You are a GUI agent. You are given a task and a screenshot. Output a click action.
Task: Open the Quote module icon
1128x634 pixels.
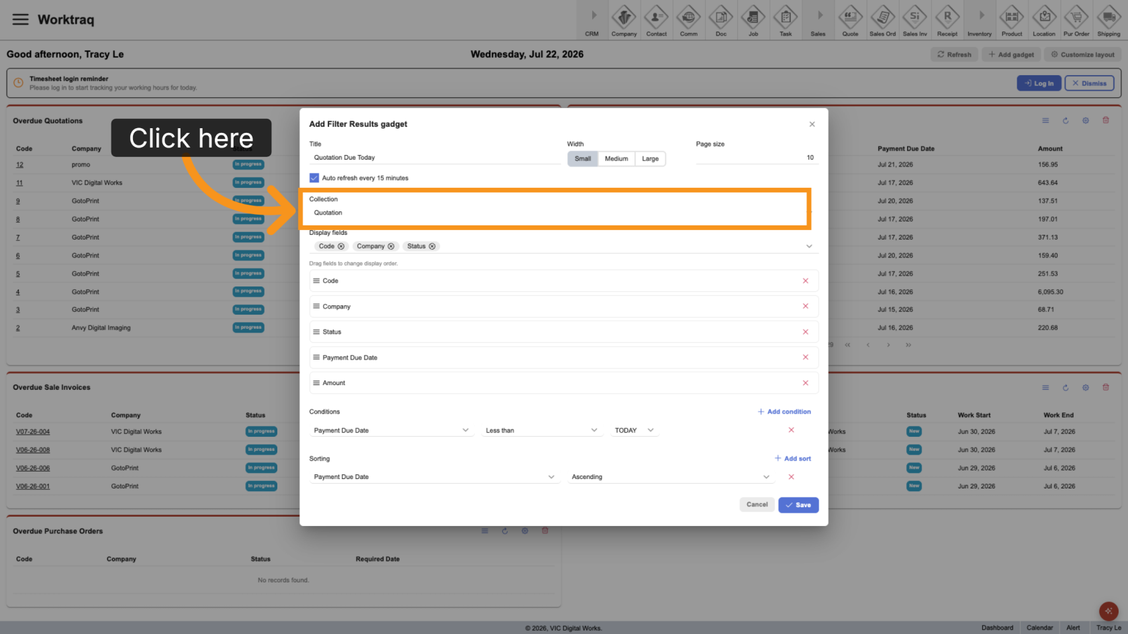(x=850, y=20)
